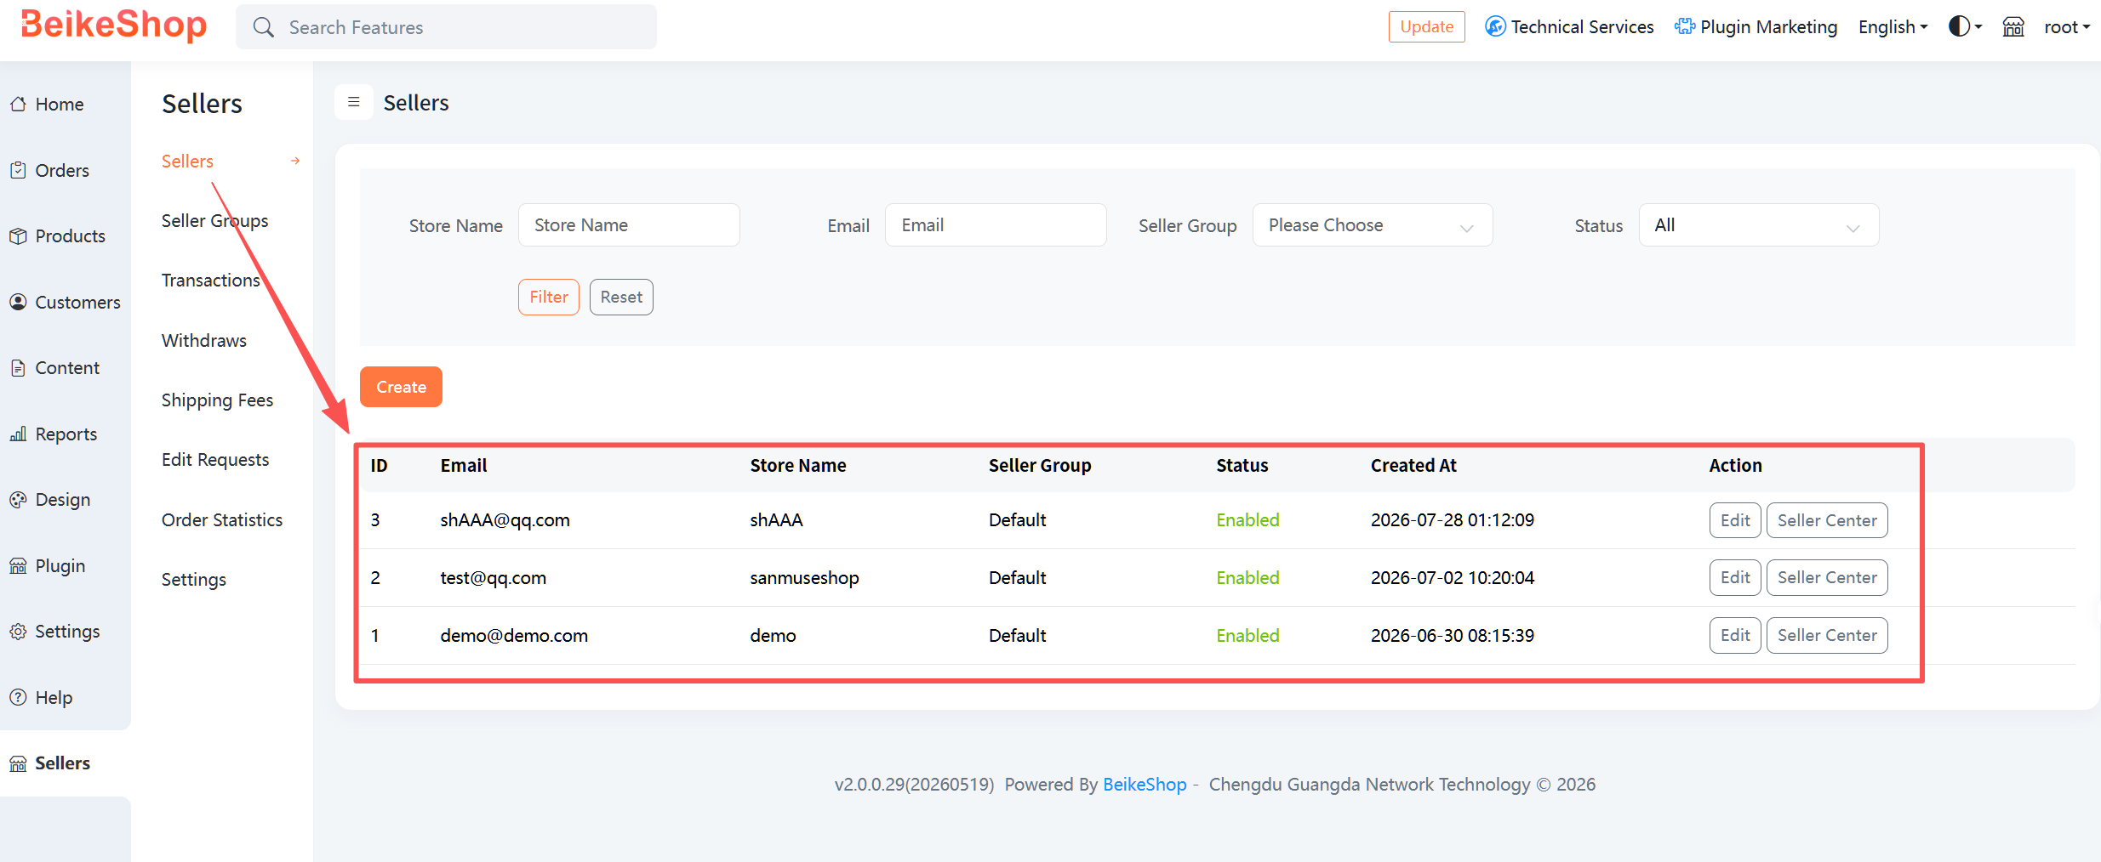Open the root user dropdown
The width and height of the screenshot is (2101, 862).
[2067, 27]
